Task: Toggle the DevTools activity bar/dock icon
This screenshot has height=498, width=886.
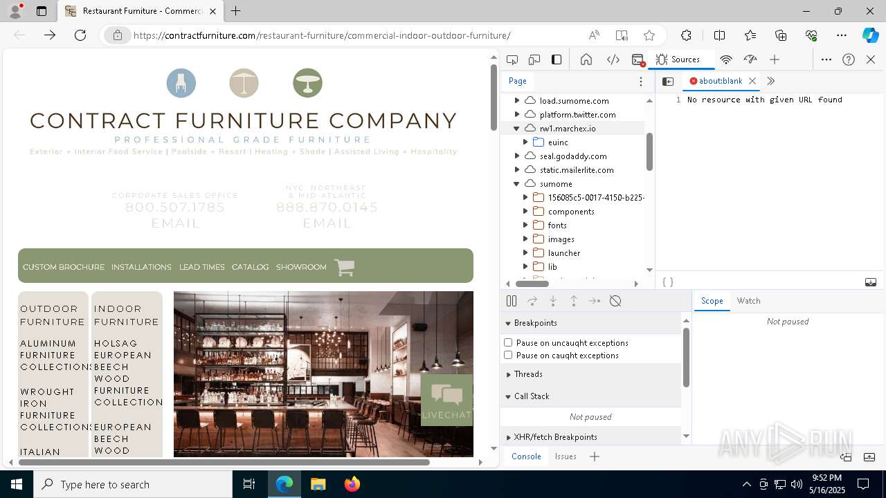Action: pos(557,59)
